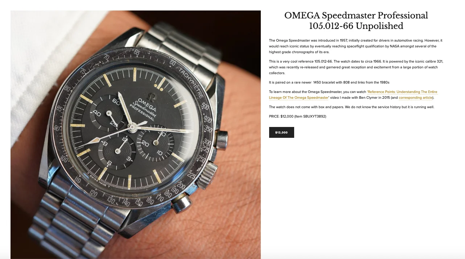Screen dimensions: 465x259
Task: Click the item number SBUXYT3892 text
Action: 315,116
